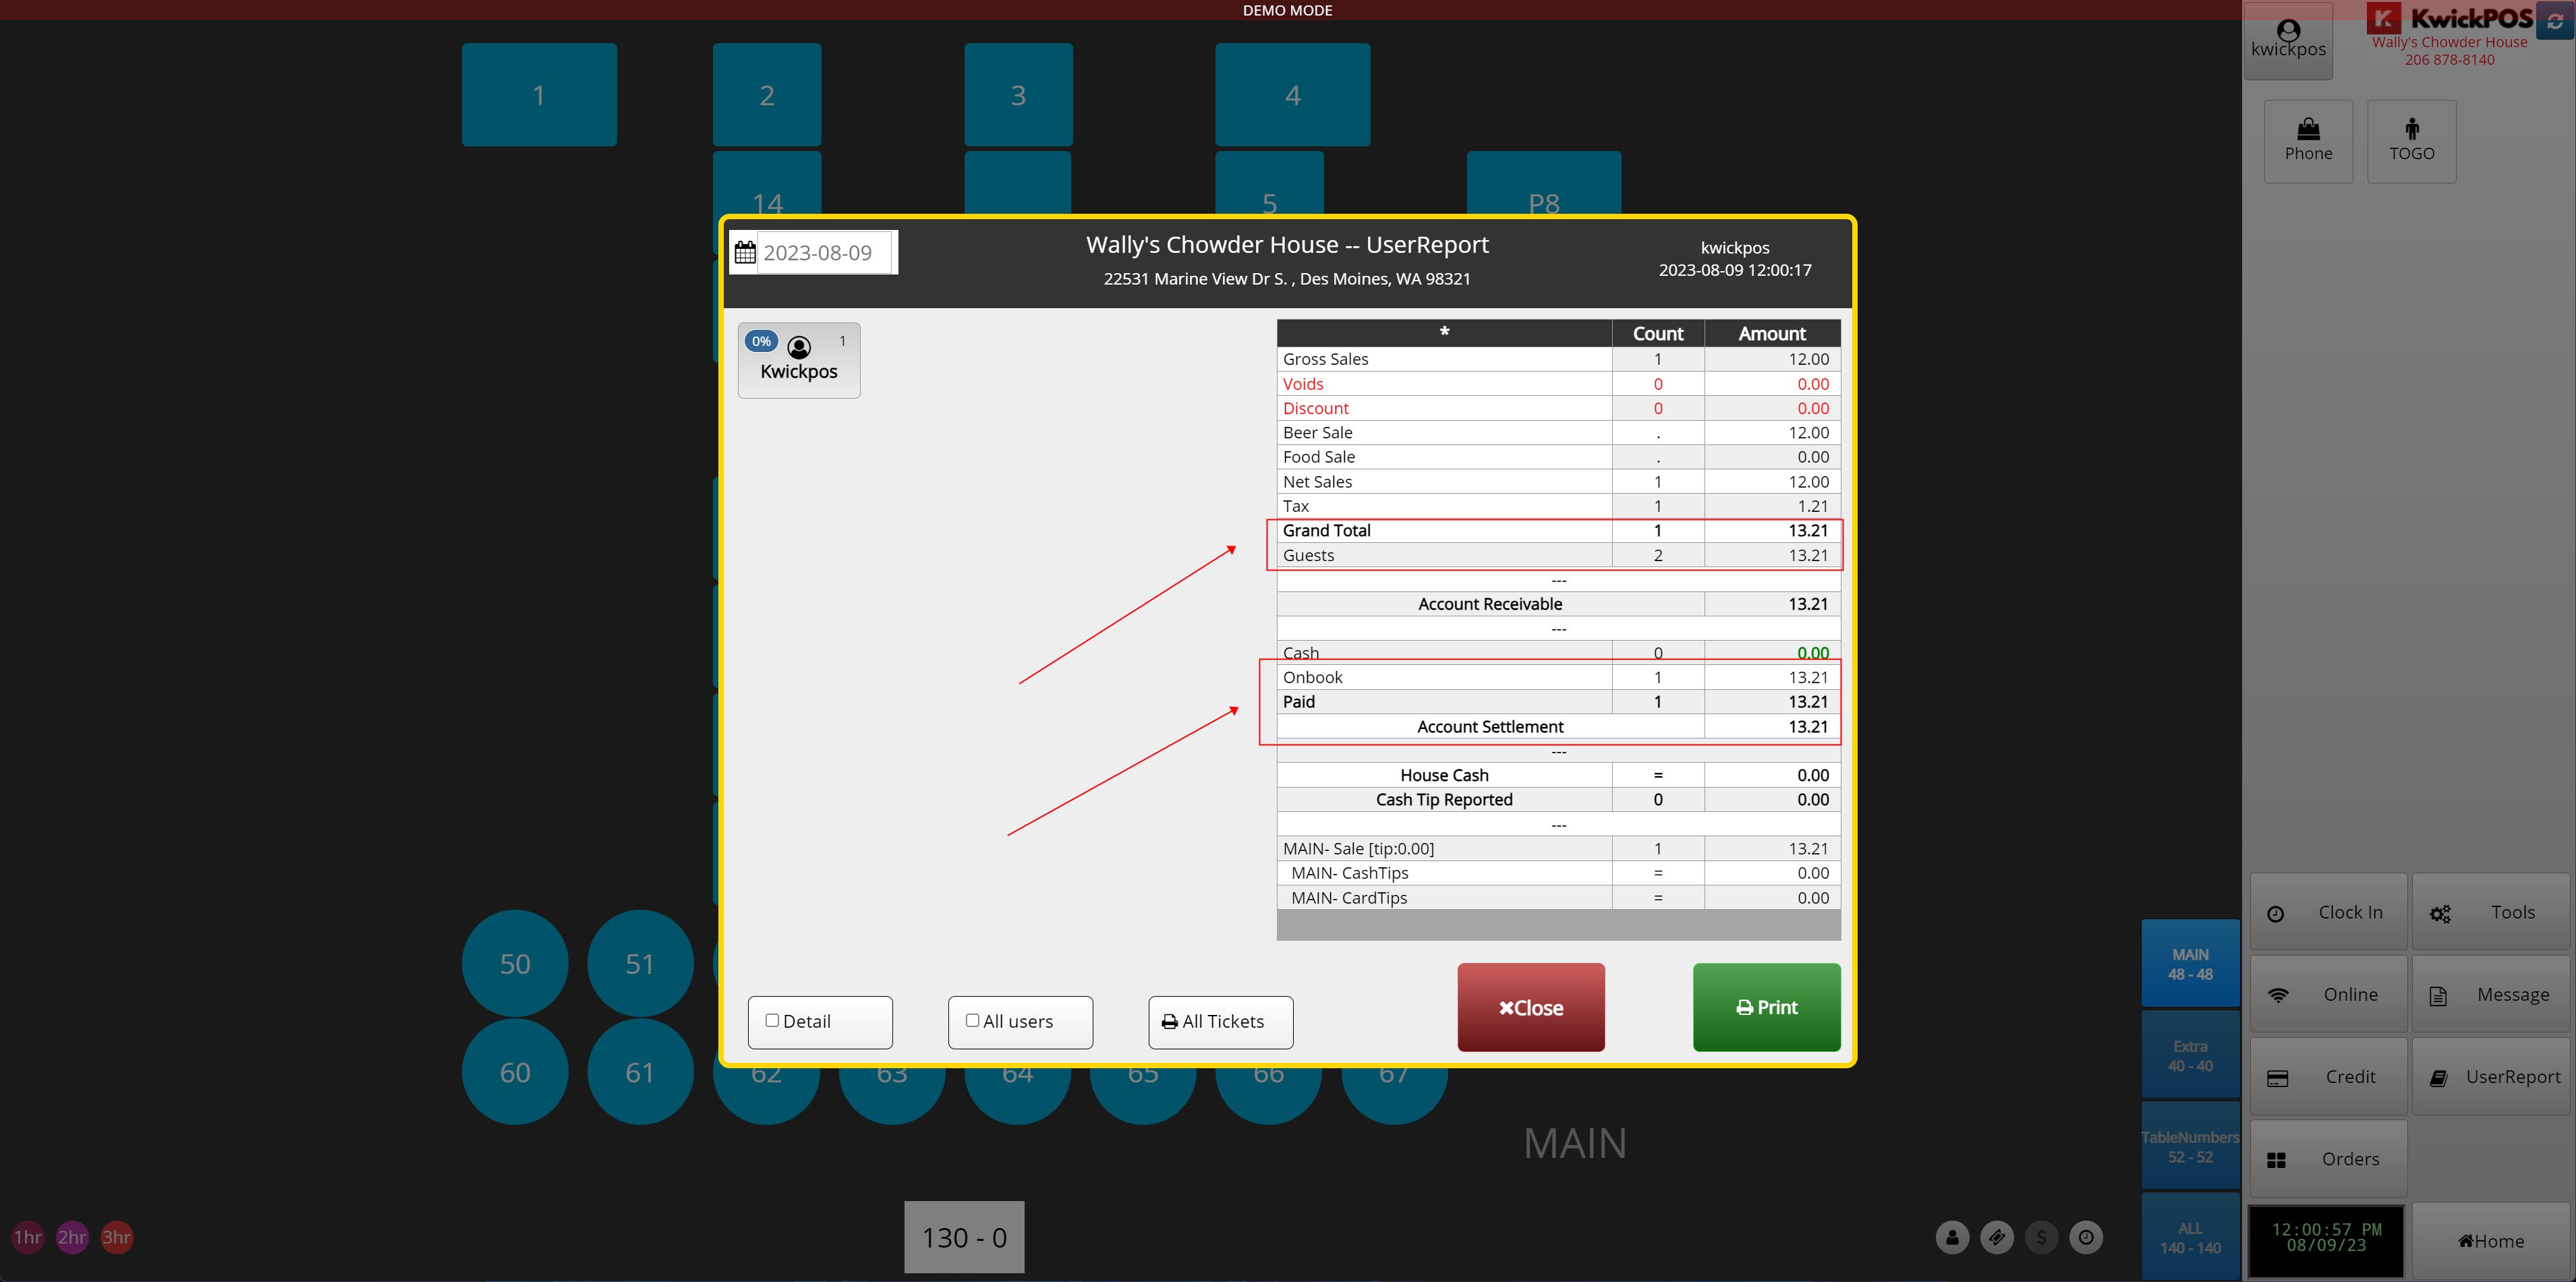Click the KwickPOS logo
This screenshot has width=2576, height=1282.
coord(2449,19)
